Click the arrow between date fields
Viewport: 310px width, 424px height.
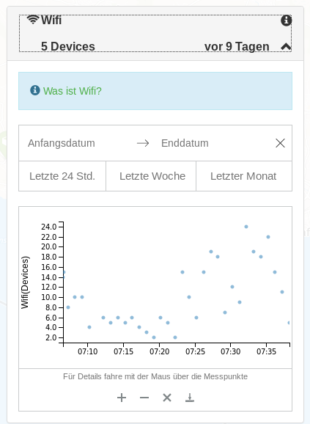pos(143,143)
